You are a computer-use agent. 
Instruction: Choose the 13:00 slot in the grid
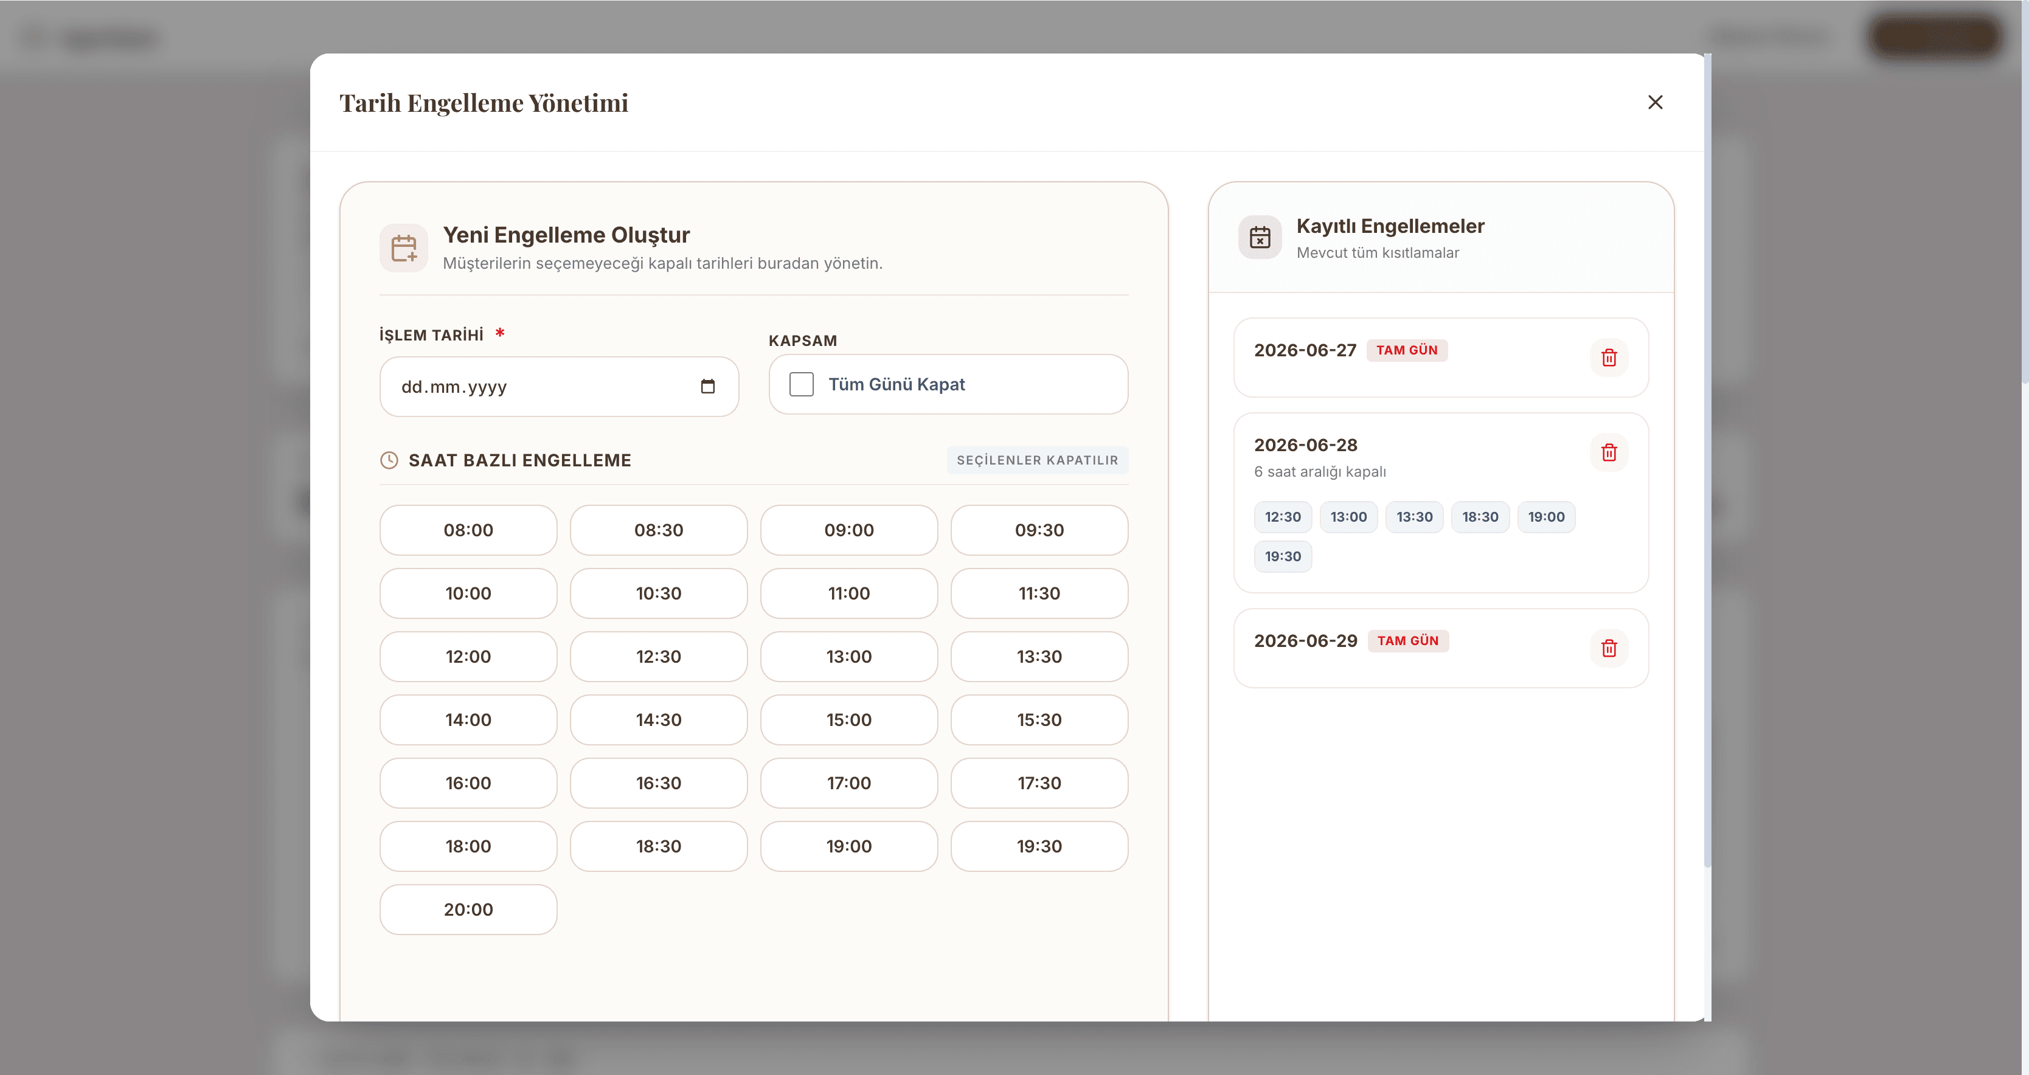848,657
